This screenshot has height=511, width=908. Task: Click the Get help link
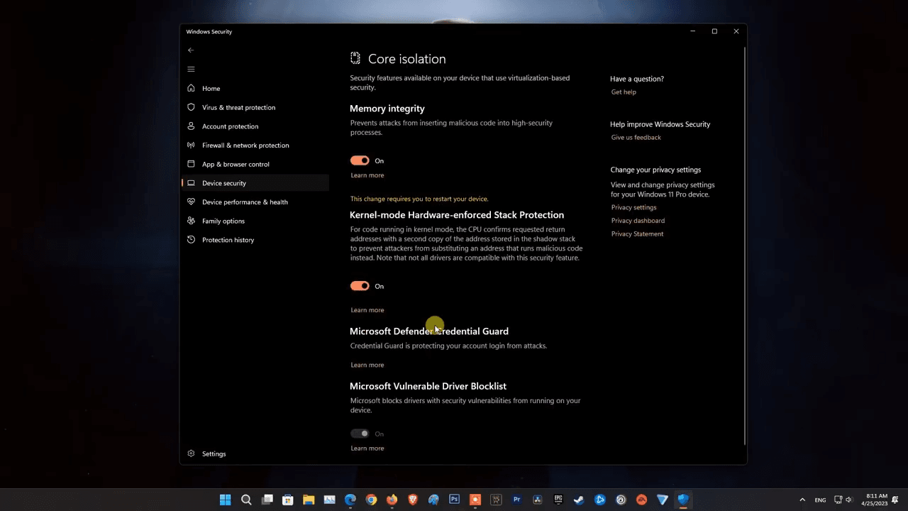click(624, 92)
